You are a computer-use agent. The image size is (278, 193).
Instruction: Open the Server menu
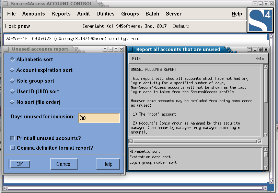(x=174, y=14)
